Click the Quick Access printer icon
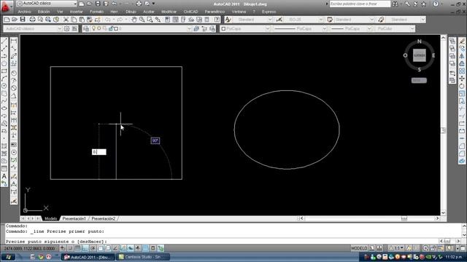Image resolution: width=467 pixels, height=262 pixels. pos(139,4)
